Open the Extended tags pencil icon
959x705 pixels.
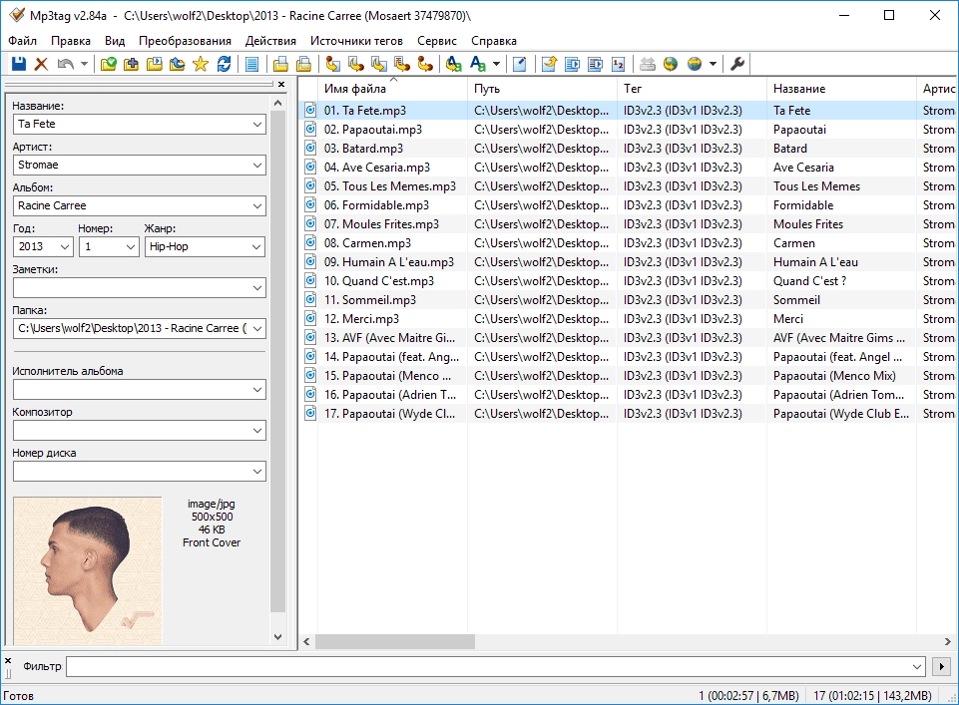pos(520,64)
